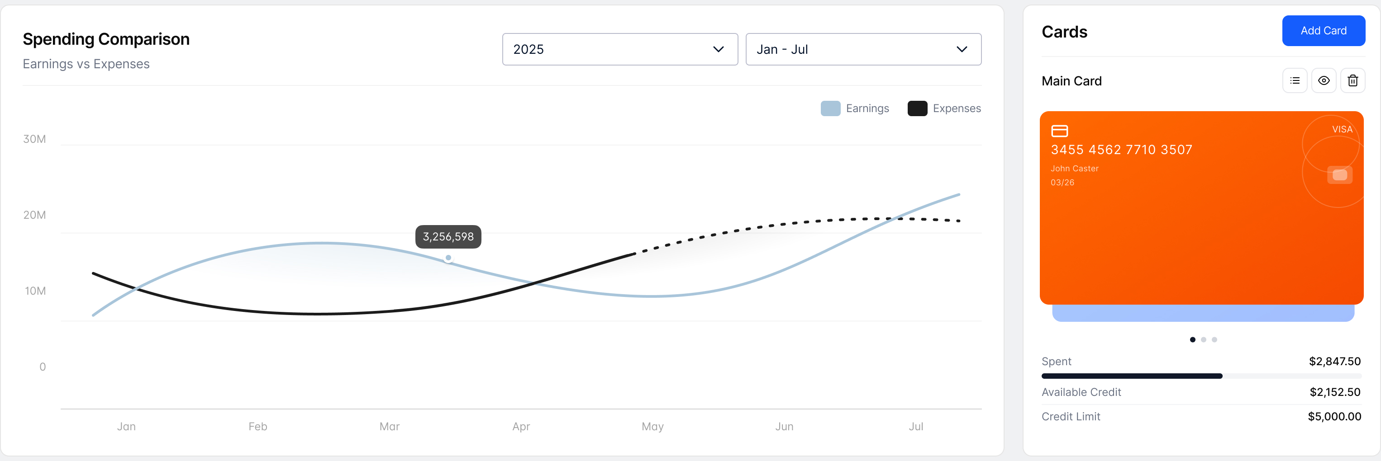The height and width of the screenshot is (461, 1381).
Task: Click the VISA logo on the card
Action: [x=1342, y=130]
